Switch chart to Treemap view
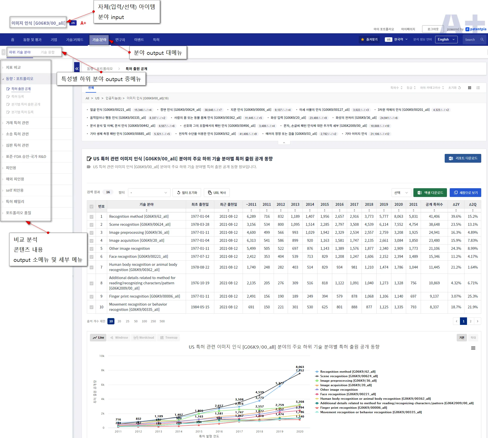488x438 pixels. point(169,338)
